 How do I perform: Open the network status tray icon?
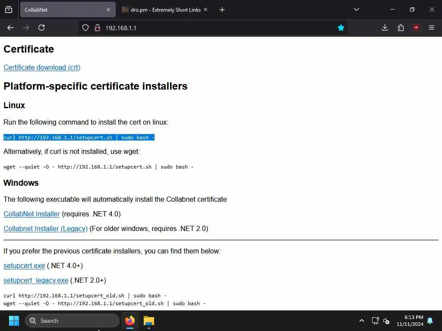click(x=375, y=321)
